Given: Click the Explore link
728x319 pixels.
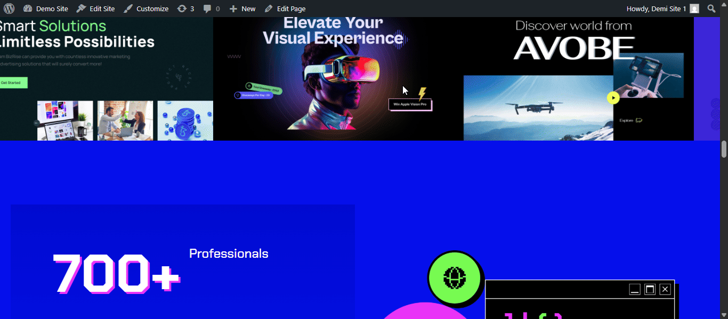Looking at the screenshot, I should click(630, 120).
